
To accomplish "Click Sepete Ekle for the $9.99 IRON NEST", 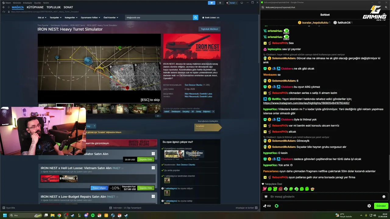I will (146, 159).
